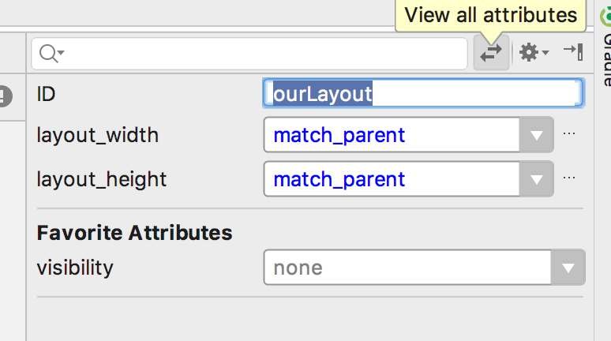
Task: Click the small arrow beside the gear
Action: [545, 52]
